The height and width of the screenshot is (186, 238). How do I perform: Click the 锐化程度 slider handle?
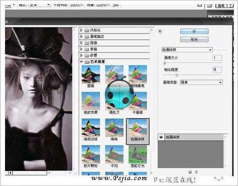point(176,75)
